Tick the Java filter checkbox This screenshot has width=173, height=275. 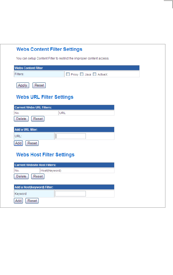coord(82,74)
